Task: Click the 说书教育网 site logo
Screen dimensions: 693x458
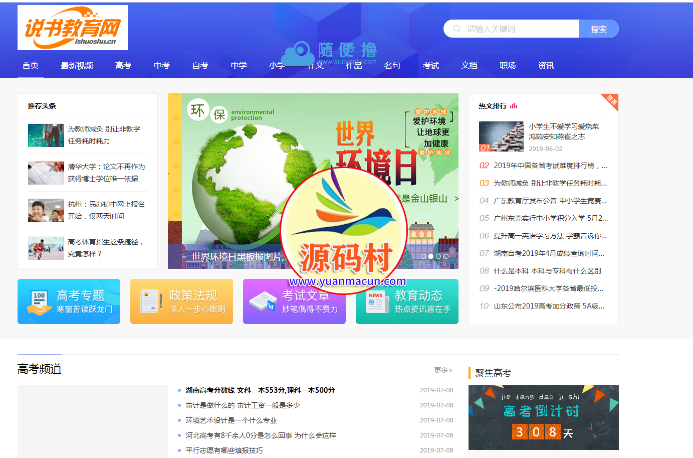Action: pos(73,28)
